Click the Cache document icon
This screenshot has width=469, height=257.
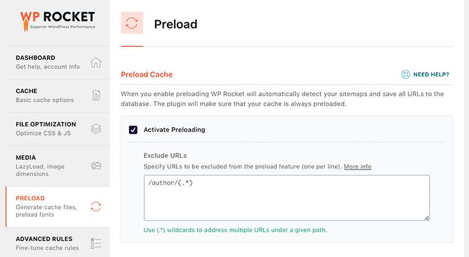click(96, 96)
